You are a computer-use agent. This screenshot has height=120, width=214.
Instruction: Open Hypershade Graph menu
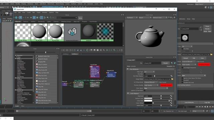(x=38, y=12)
